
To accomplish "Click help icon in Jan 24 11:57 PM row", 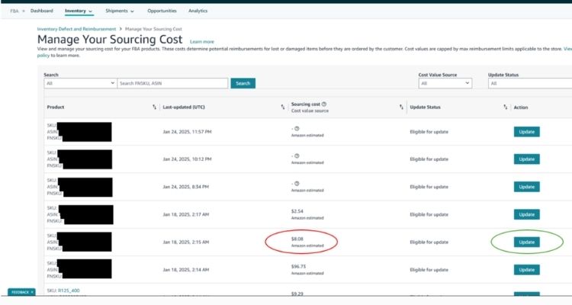I will (x=296, y=128).
